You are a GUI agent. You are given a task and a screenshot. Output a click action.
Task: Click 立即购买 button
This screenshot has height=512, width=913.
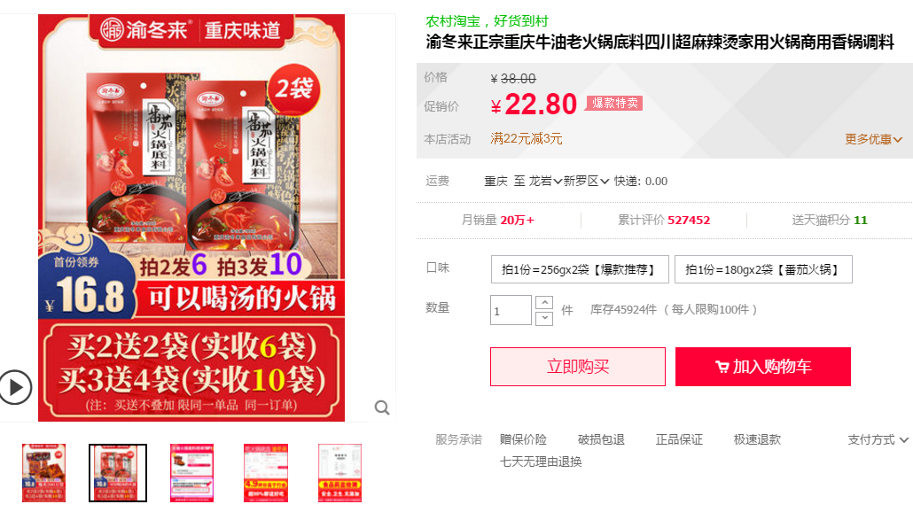click(x=578, y=367)
